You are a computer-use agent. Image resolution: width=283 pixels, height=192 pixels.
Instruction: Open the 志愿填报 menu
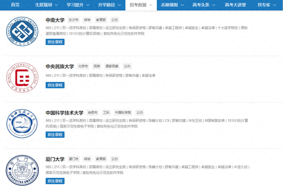(169, 5)
